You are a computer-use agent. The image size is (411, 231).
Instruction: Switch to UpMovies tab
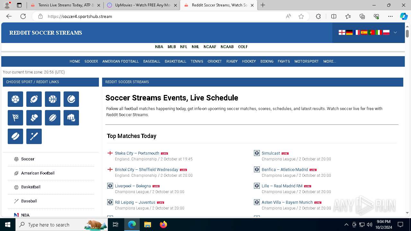pos(141,5)
